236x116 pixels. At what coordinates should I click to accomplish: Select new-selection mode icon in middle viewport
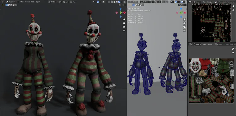tap(134, 5)
